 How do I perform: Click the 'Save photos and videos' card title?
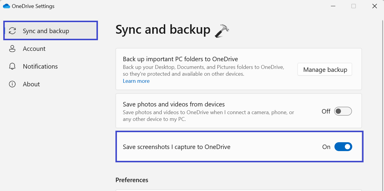pyautogui.click(x=174, y=104)
